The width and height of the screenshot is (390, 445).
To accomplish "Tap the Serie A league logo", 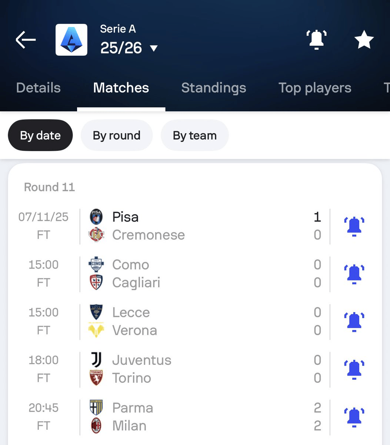I will [71, 40].
